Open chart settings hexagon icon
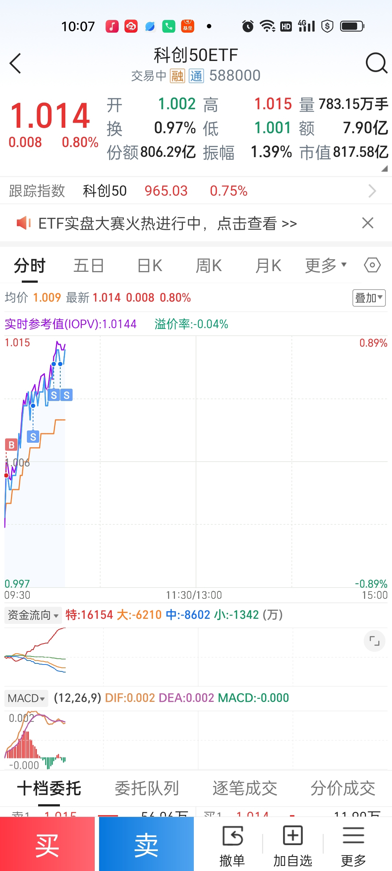 coord(372,265)
